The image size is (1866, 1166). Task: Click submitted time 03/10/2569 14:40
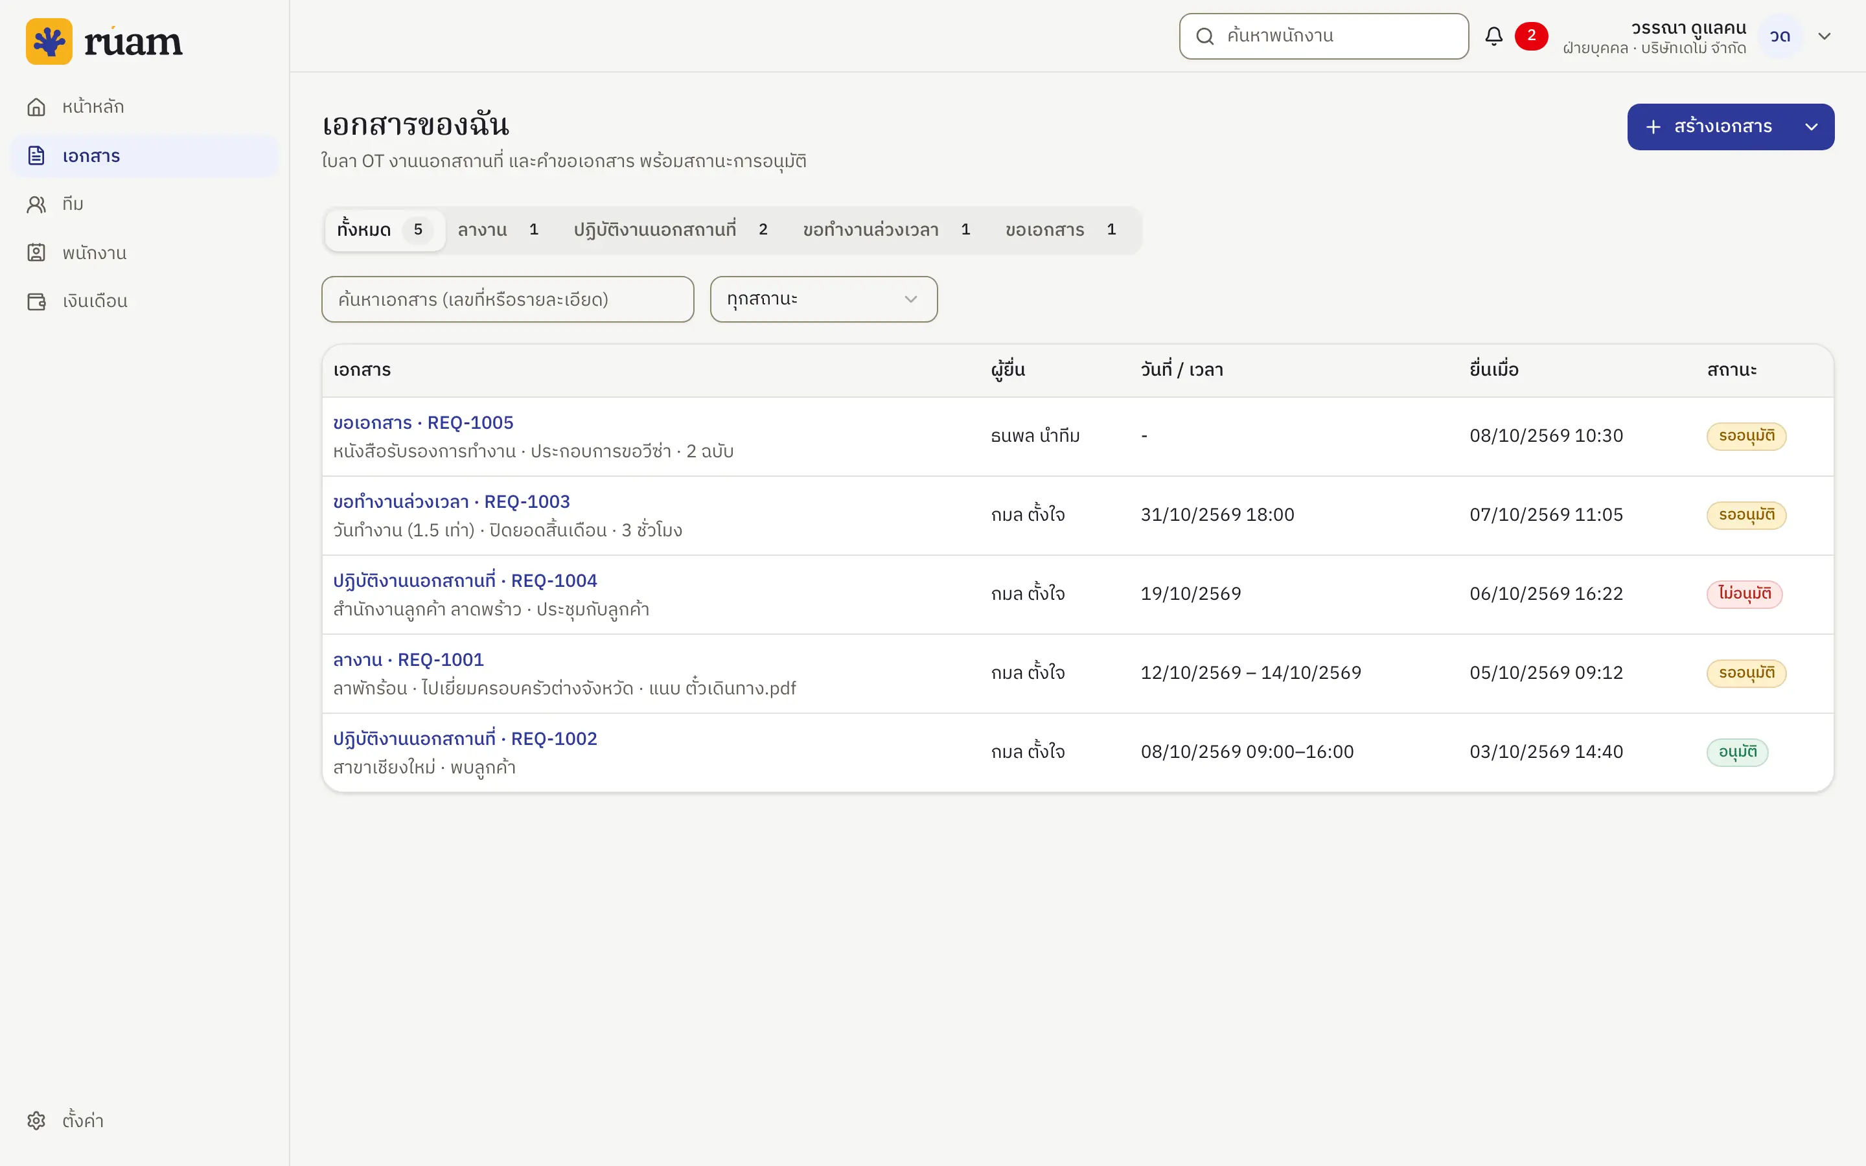click(1546, 752)
